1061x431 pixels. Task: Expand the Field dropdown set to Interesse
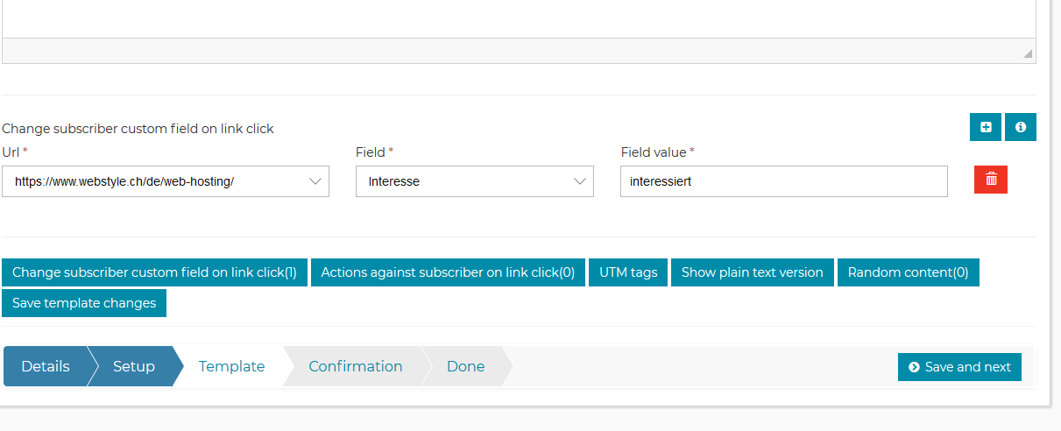(475, 181)
